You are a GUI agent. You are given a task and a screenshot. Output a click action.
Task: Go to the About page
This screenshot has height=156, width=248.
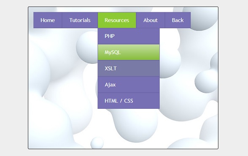coord(151,20)
